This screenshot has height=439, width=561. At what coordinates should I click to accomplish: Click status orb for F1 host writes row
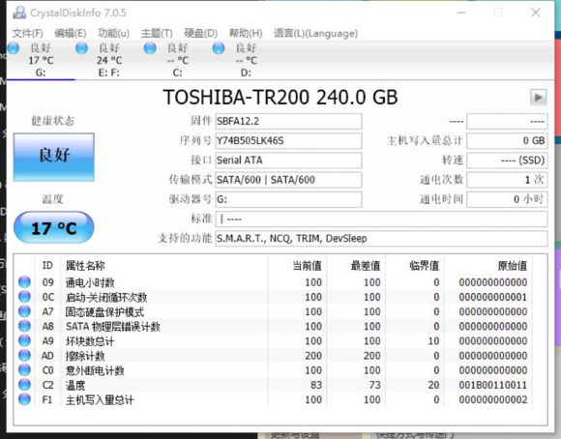[25, 399]
